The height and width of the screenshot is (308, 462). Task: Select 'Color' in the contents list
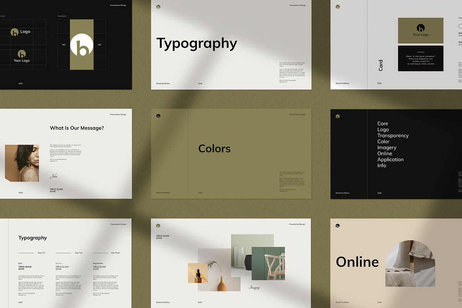(383, 142)
